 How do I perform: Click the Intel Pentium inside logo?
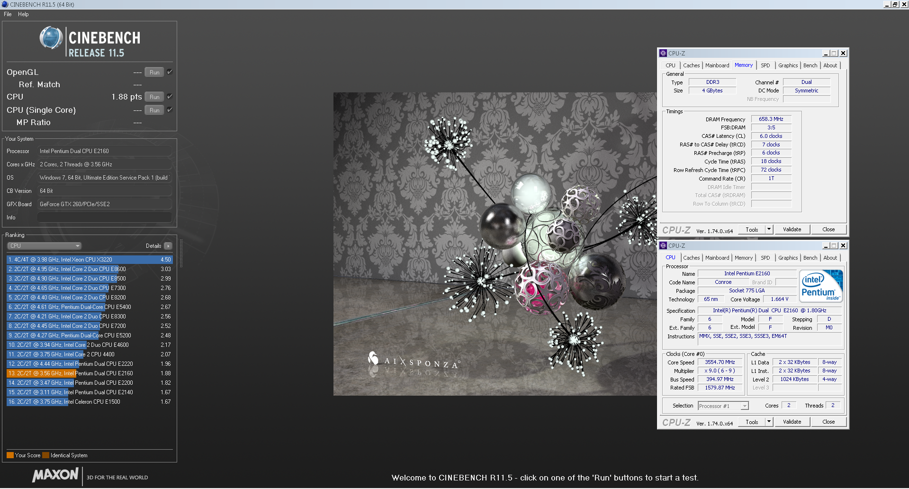[x=821, y=286]
